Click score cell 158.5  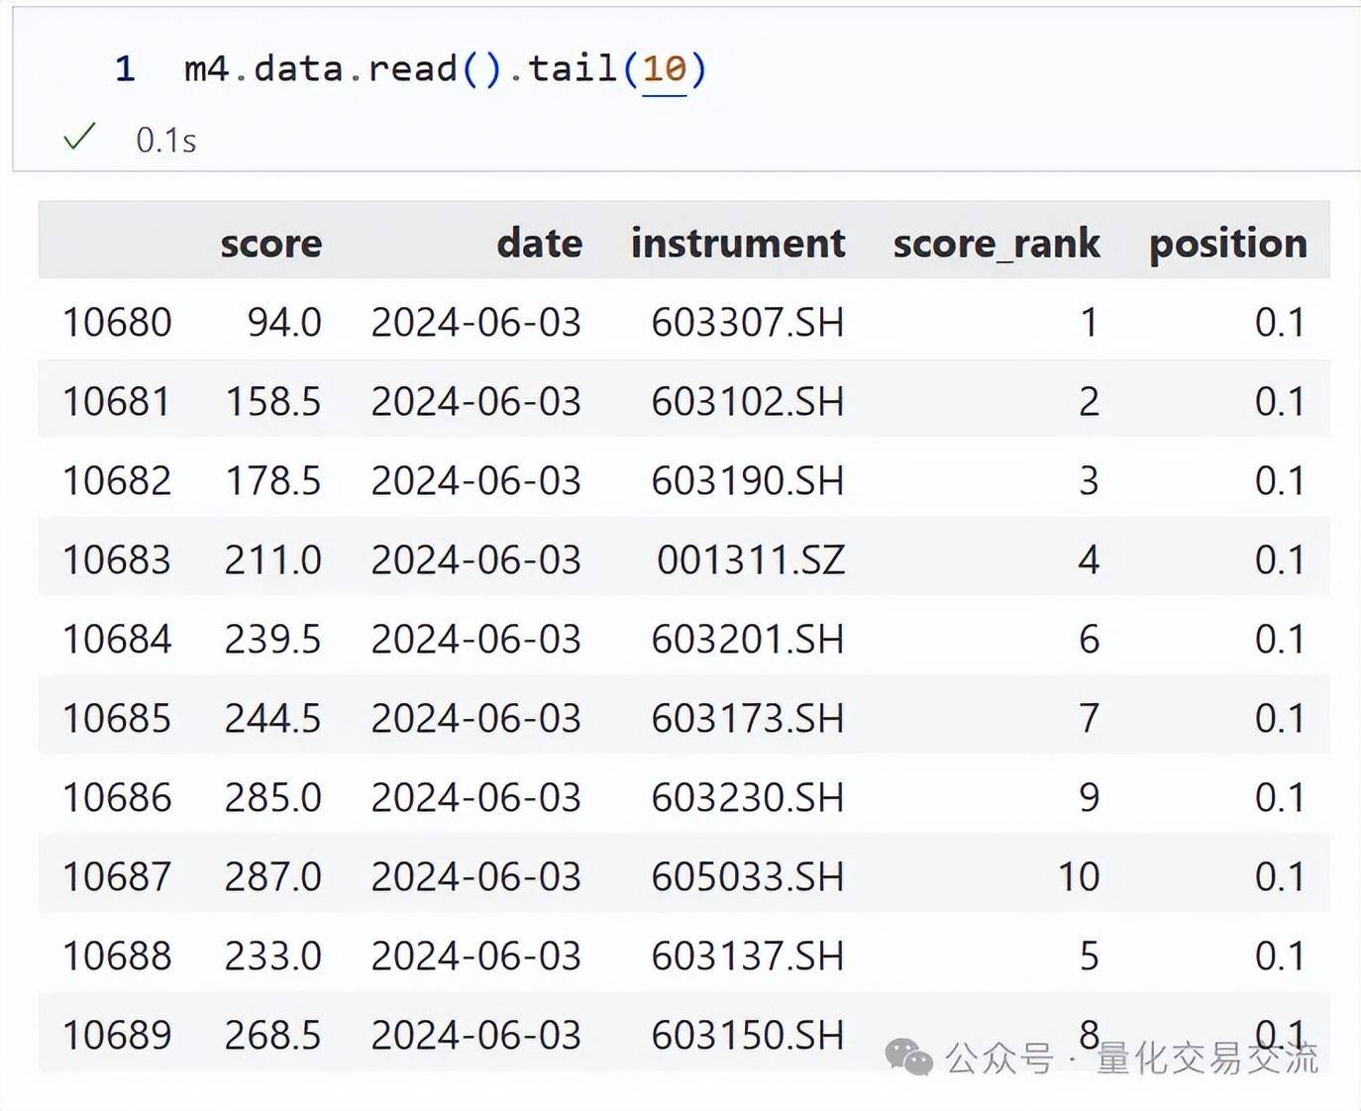tap(273, 401)
